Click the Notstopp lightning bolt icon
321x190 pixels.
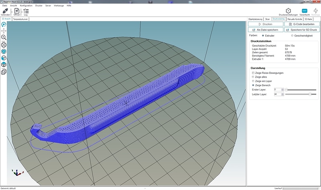(x=315, y=11)
